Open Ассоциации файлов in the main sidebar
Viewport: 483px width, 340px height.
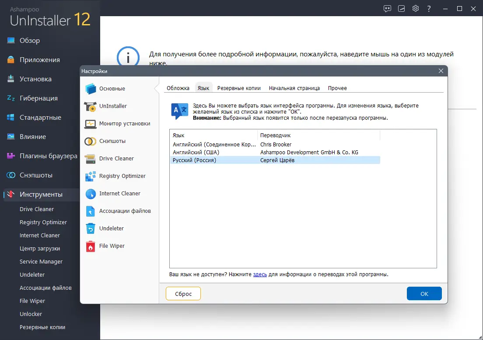(45, 288)
